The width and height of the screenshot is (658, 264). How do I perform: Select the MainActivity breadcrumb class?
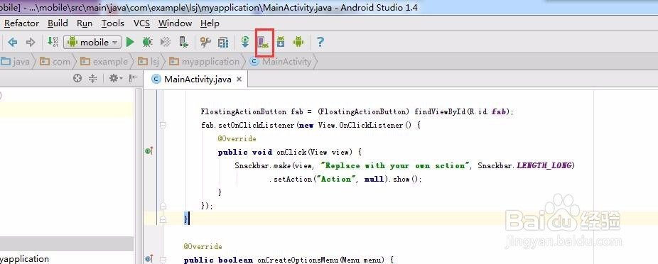280,62
